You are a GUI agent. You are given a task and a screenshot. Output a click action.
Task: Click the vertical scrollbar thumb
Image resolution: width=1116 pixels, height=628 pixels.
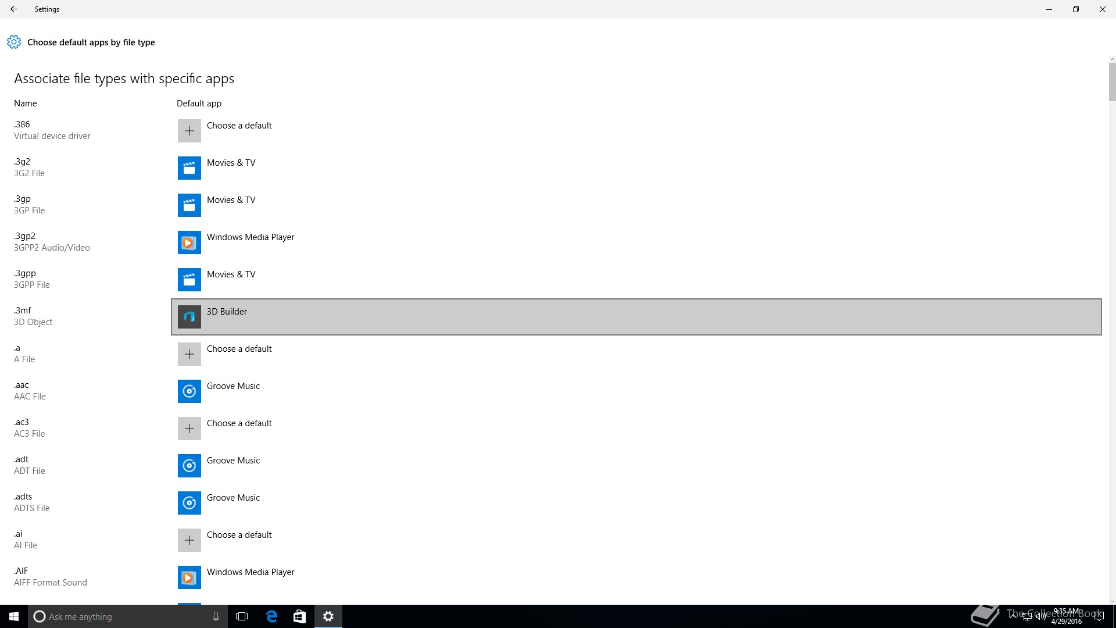[1112, 81]
